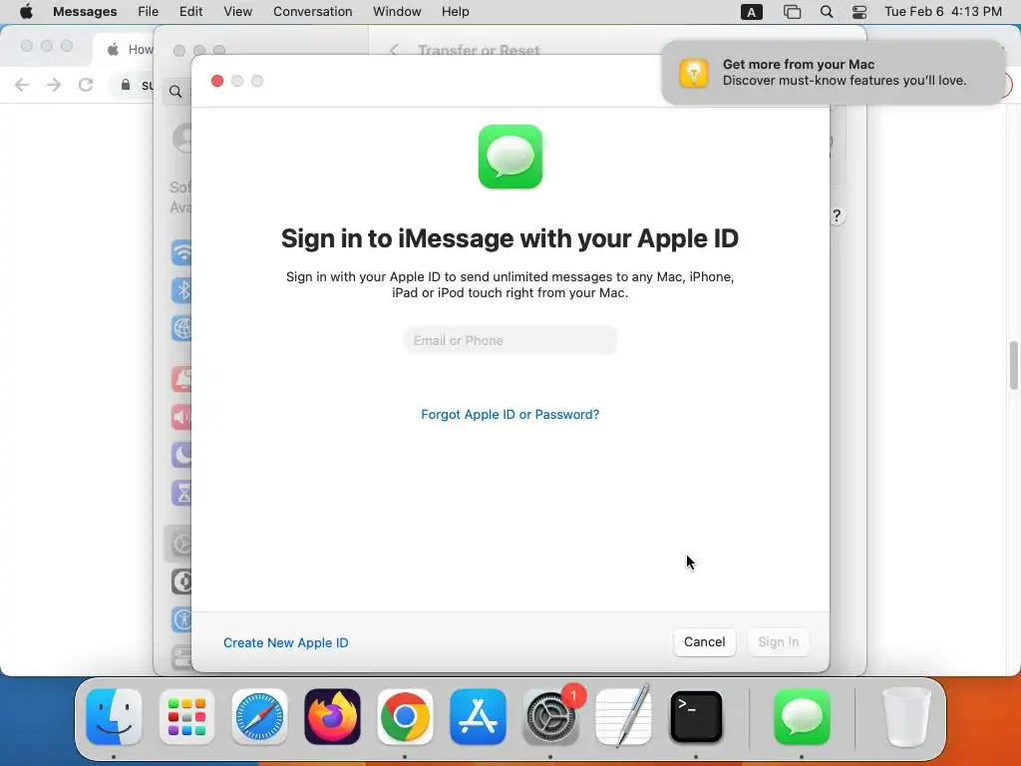The width and height of the screenshot is (1021, 766).
Task: Reload the page in the browser window
Action: [x=86, y=85]
